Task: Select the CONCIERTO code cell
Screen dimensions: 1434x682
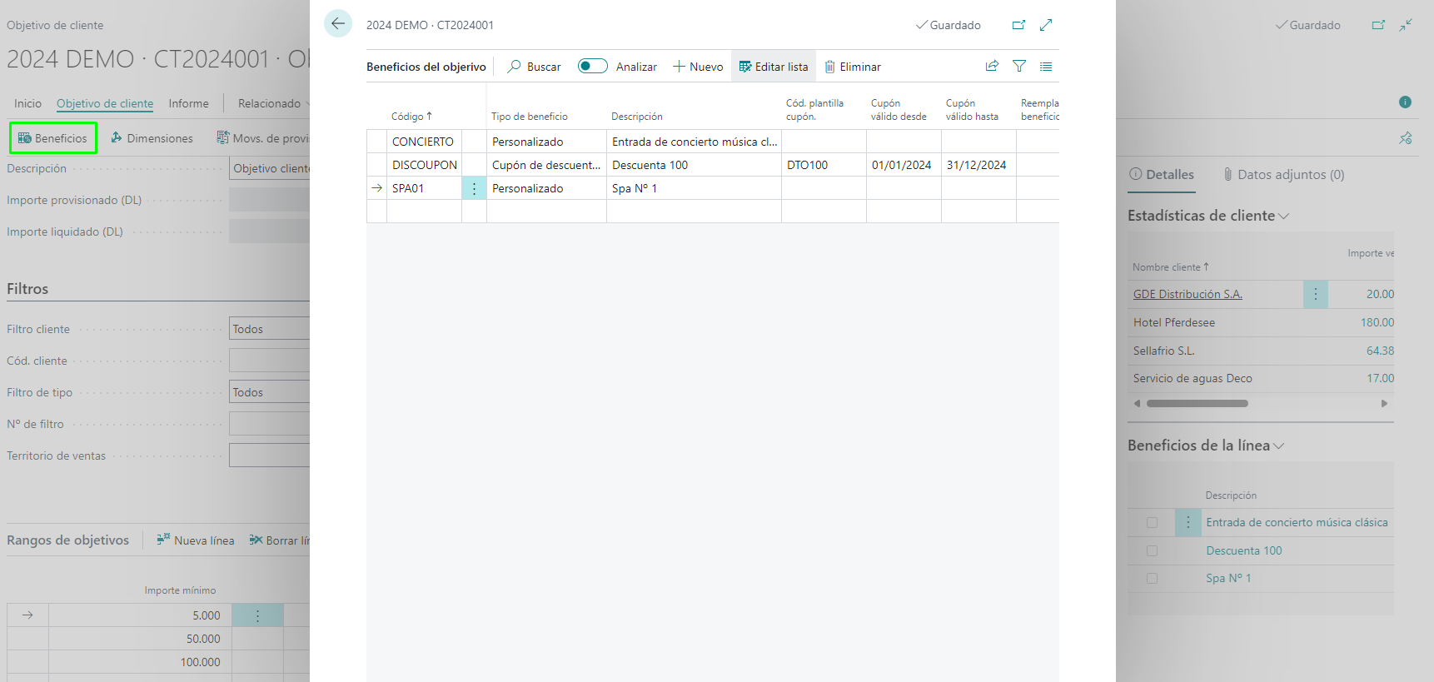Action: coord(424,142)
